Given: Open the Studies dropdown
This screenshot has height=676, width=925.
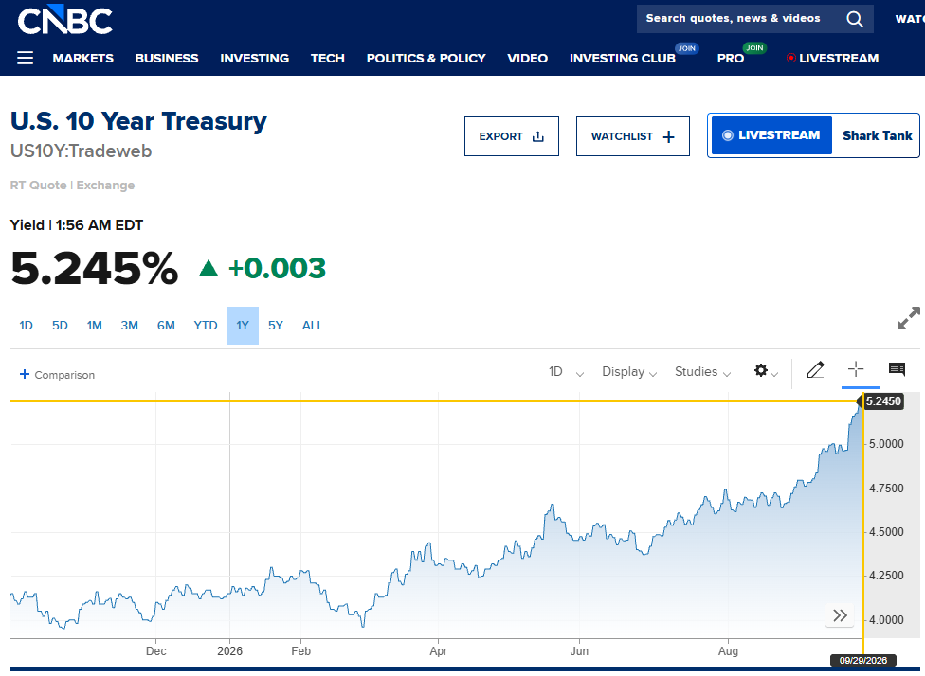Looking at the screenshot, I should point(702,372).
